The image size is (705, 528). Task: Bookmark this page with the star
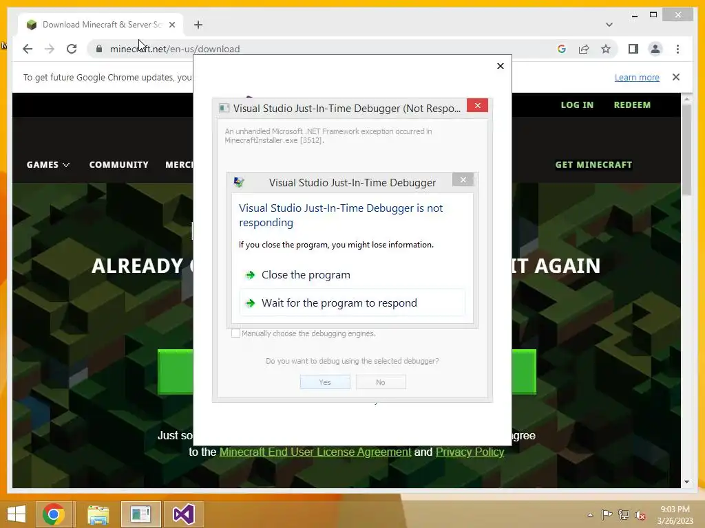click(x=606, y=49)
